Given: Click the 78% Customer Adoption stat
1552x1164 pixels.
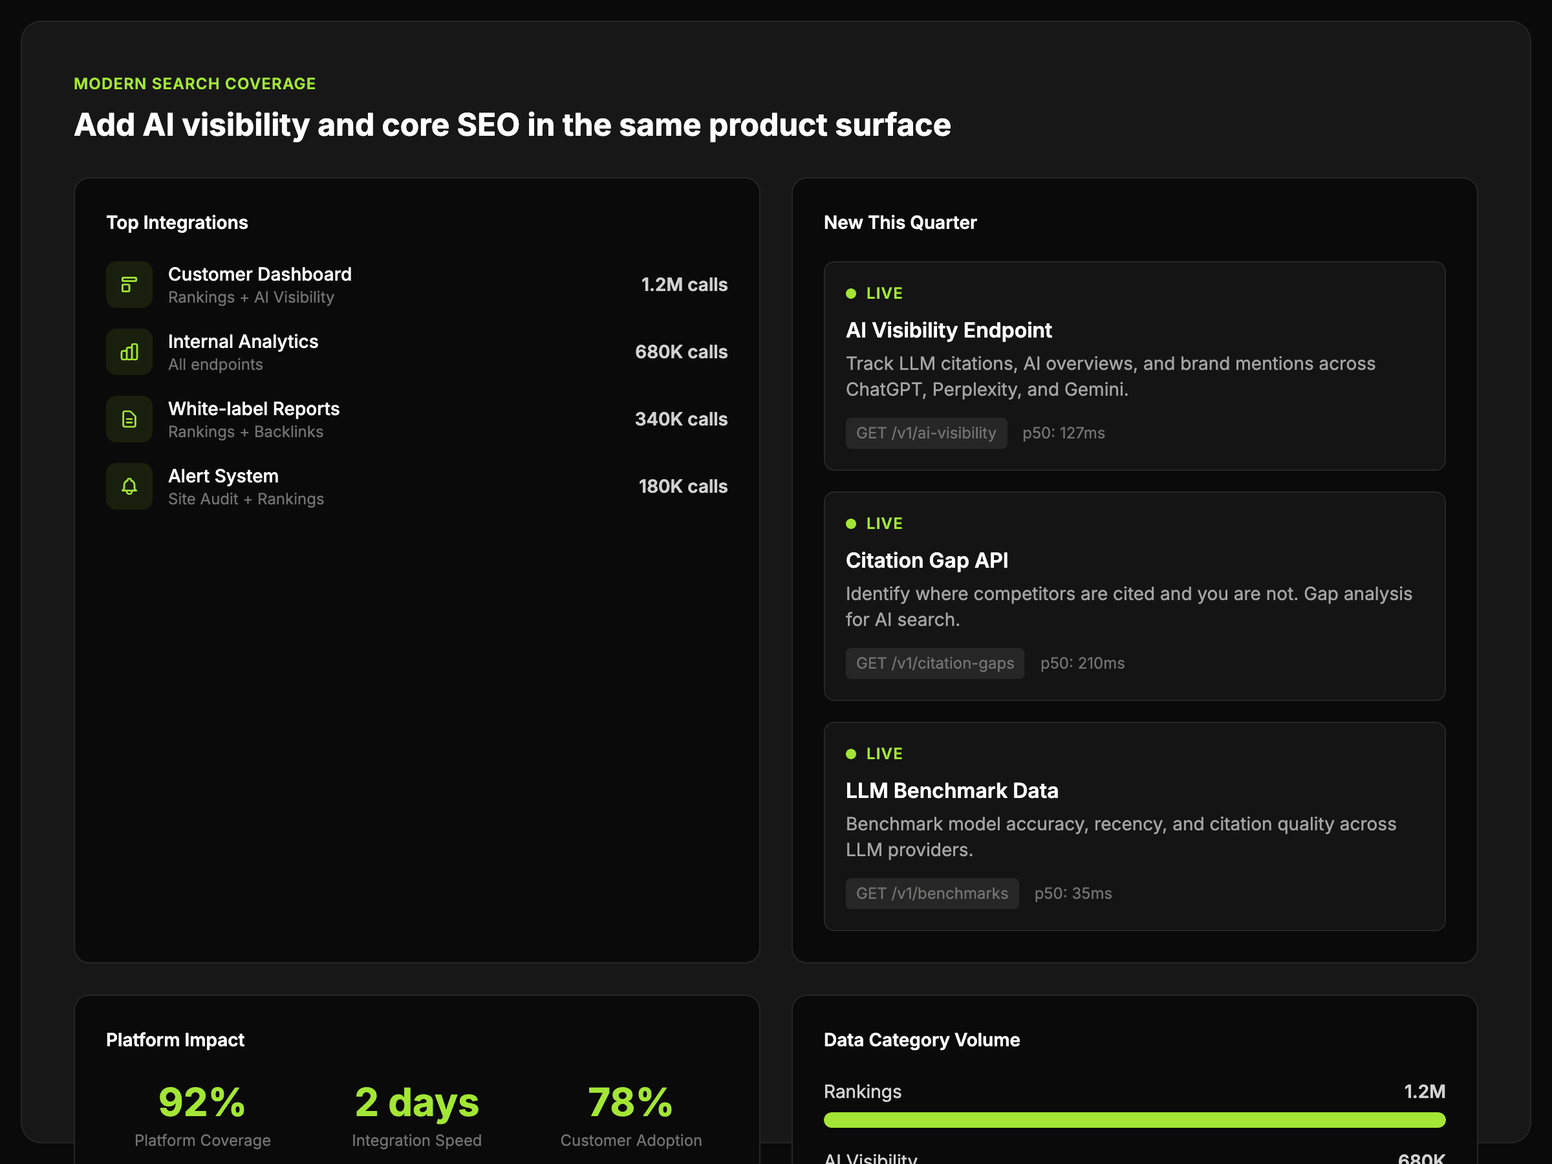Looking at the screenshot, I should coord(630,1103).
